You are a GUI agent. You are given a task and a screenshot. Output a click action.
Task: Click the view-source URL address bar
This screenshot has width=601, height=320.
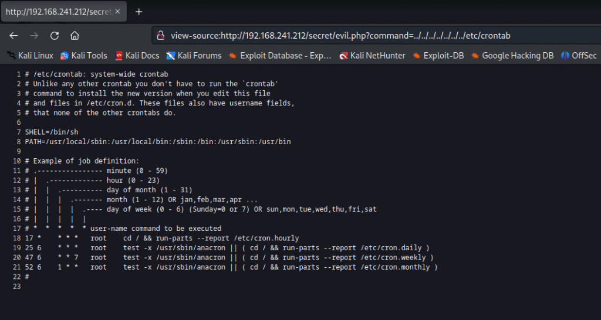[x=340, y=36]
